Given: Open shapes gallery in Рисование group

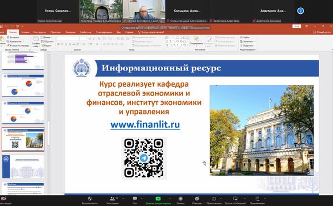Looking at the screenshot, I should tap(177, 42).
